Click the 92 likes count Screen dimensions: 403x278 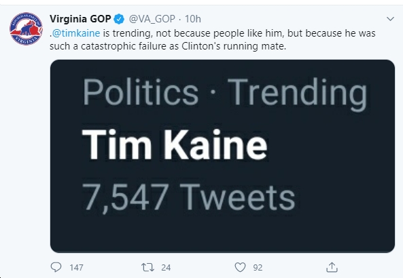coord(258,267)
